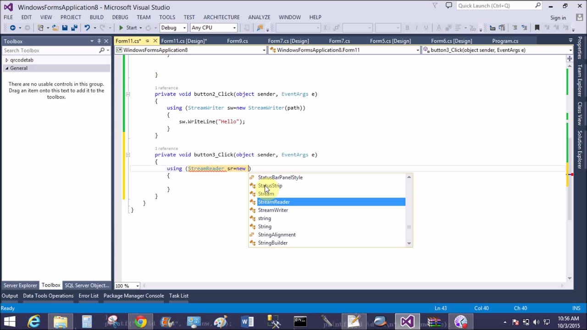The image size is (587, 330).
Task: Click the Windows Start button
Action: coord(10,321)
